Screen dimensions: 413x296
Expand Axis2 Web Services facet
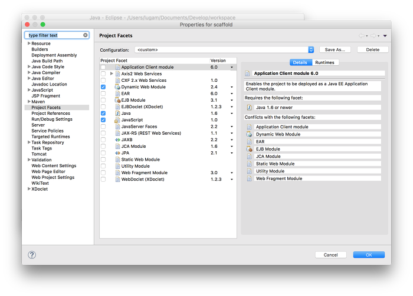coord(112,74)
